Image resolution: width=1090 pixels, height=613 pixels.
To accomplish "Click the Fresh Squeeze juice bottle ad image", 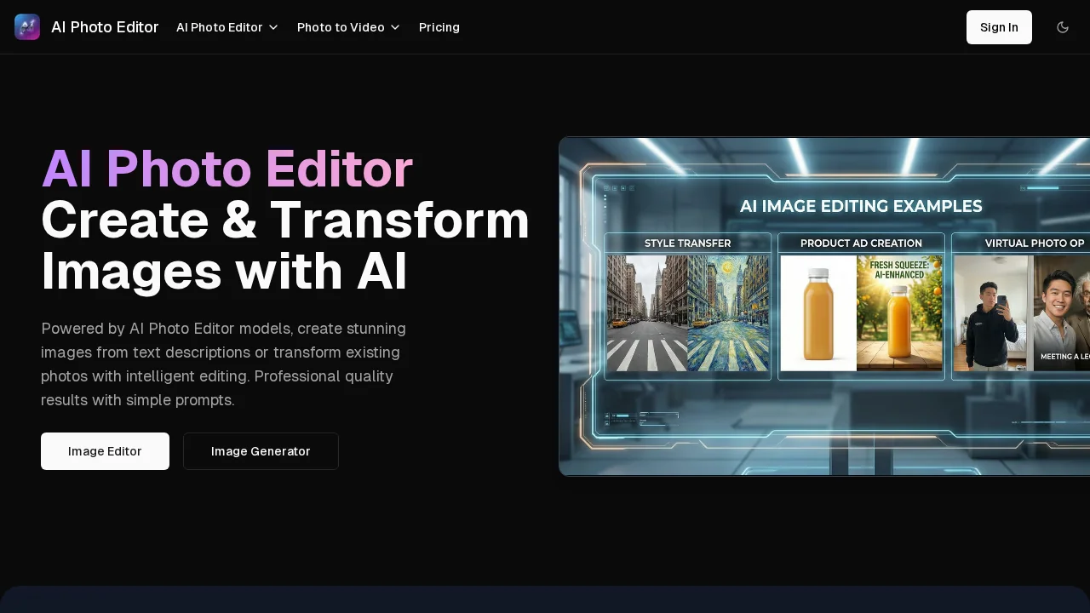I will [x=899, y=312].
